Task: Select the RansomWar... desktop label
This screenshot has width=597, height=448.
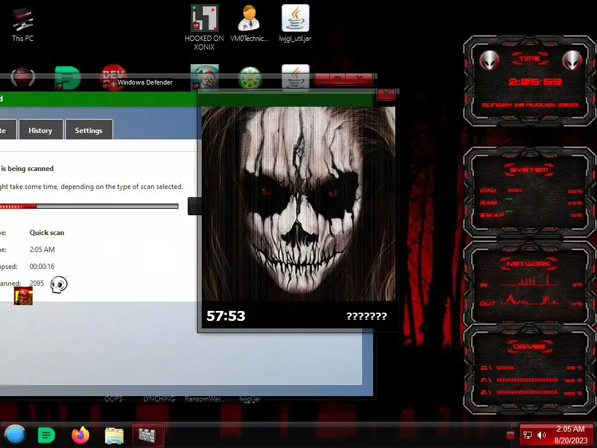Action: (x=205, y=399)
